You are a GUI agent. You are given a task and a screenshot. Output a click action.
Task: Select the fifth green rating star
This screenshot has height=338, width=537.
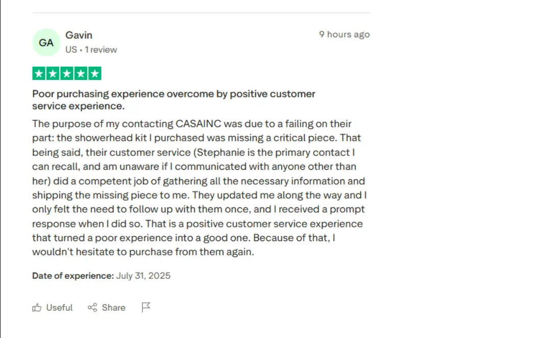(94, 73)
